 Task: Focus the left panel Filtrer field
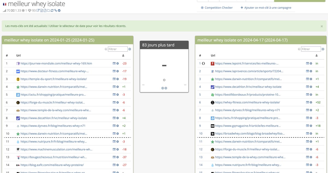pyautogui.click(x=118, y=49)
